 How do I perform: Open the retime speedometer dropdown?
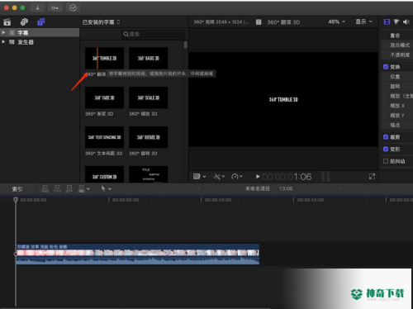pyautogui.click(x=237, y=177)
